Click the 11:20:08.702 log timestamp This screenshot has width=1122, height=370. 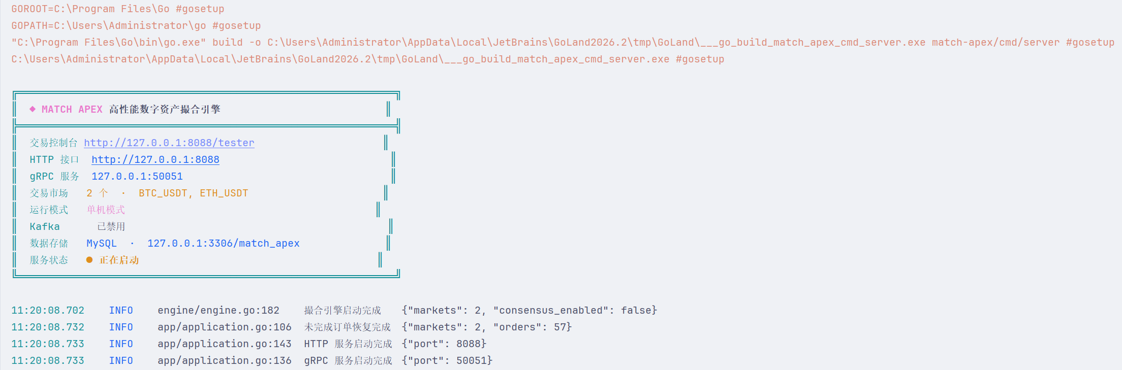click(48, 311)
